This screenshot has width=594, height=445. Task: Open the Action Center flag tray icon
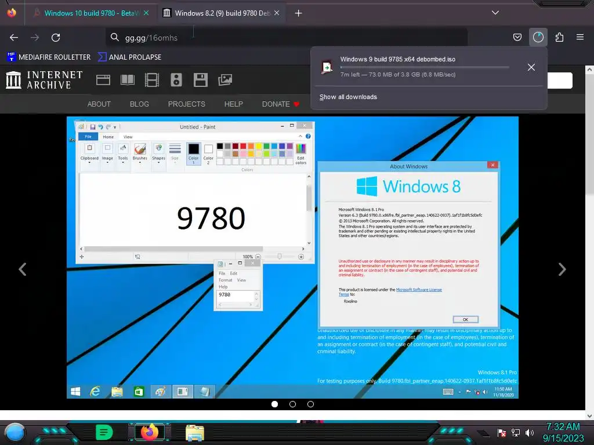coord(502,433)
